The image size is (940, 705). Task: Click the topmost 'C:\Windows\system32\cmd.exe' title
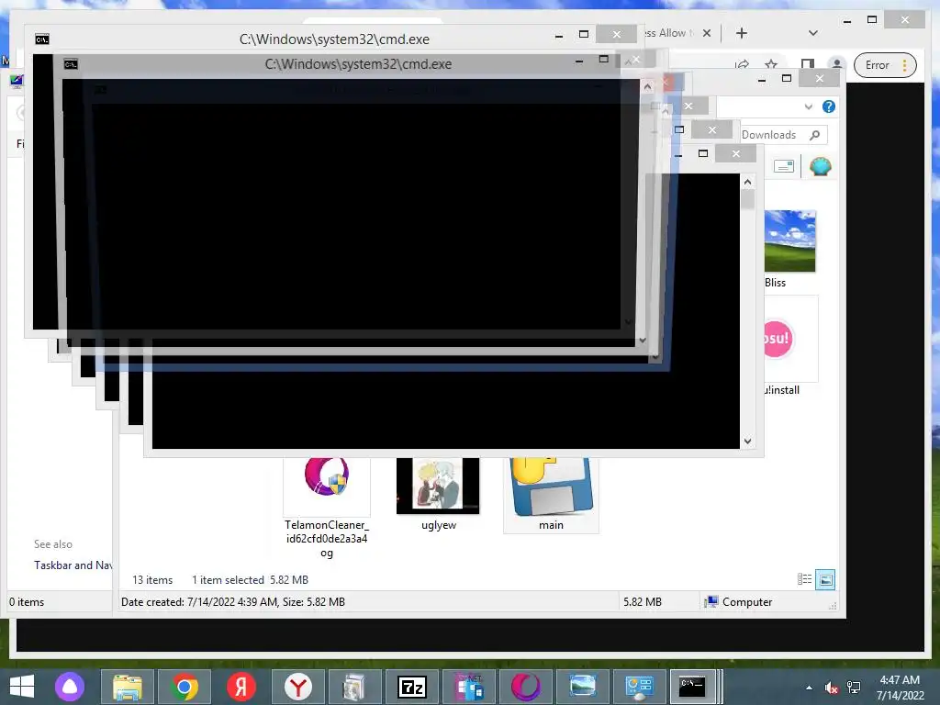pyautogui.click(x=334, y=39)
